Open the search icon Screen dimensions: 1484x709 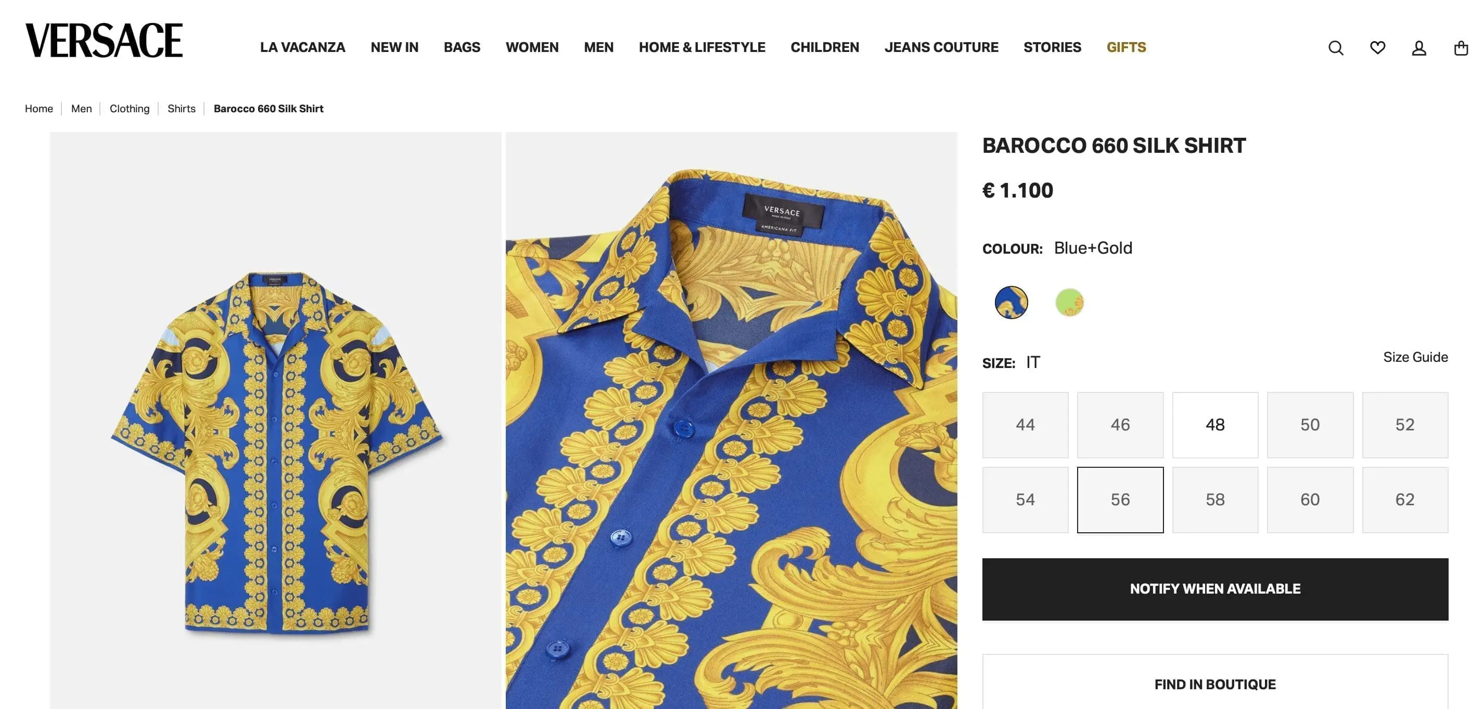coord(1335,48)
